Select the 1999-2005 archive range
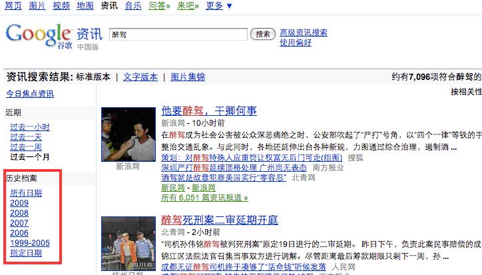 (30, 242)
